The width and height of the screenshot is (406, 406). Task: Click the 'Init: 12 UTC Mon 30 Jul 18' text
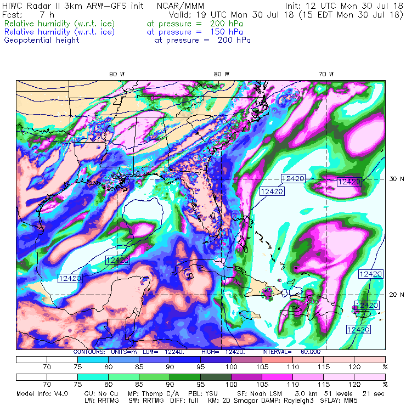[344, 6]
